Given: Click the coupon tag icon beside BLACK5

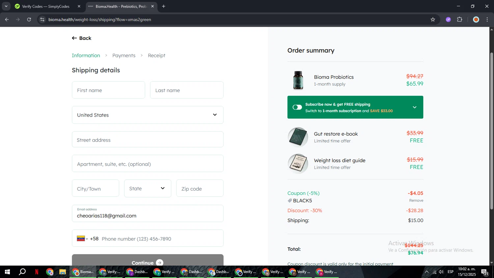Looking at the screenshot, I should pyautogui.click(x=290, y=201).
